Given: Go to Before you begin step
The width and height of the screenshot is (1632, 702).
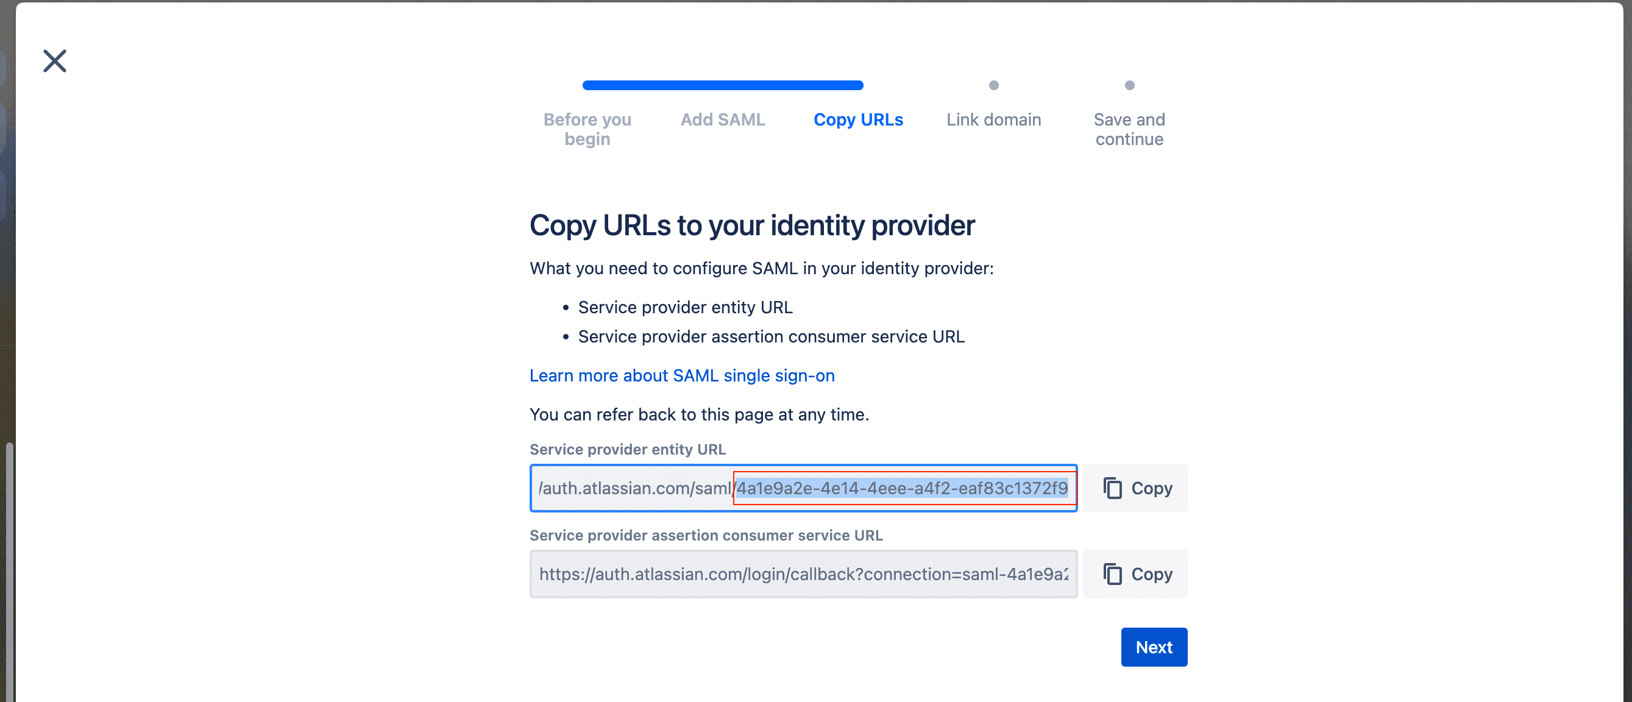Looking at the screenshot, I should coord(587,129).
